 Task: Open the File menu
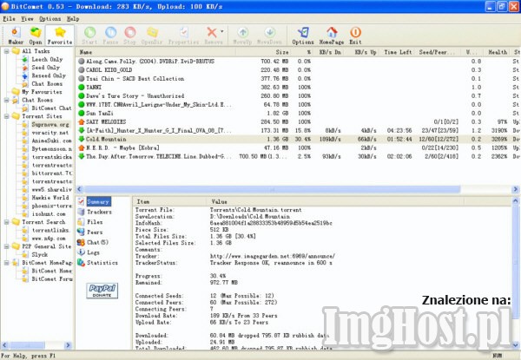(x=9, y=19)
